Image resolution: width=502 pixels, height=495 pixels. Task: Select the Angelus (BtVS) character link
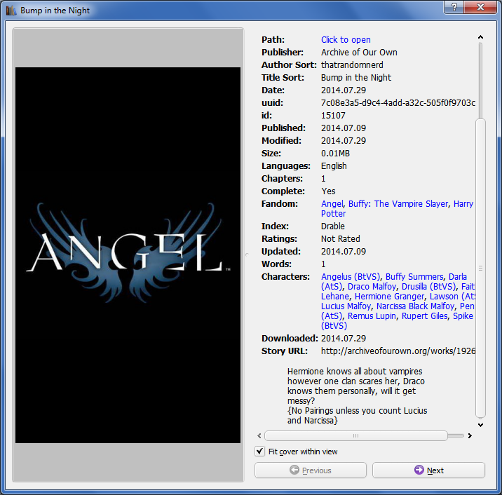(351, 277)
